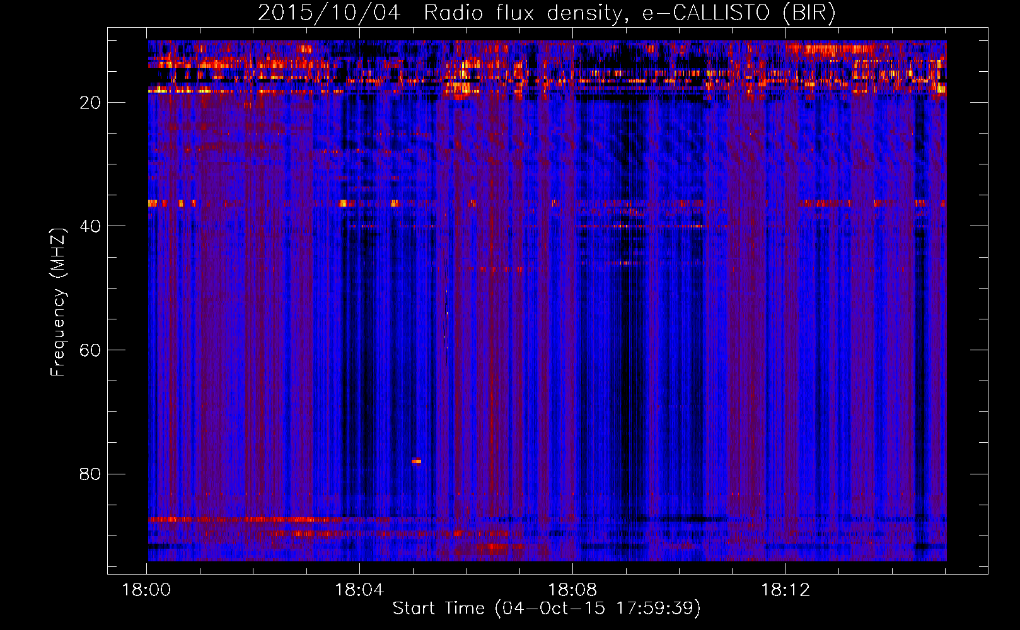
Task: Click the '18:12' time tick label
Action: 785,590
